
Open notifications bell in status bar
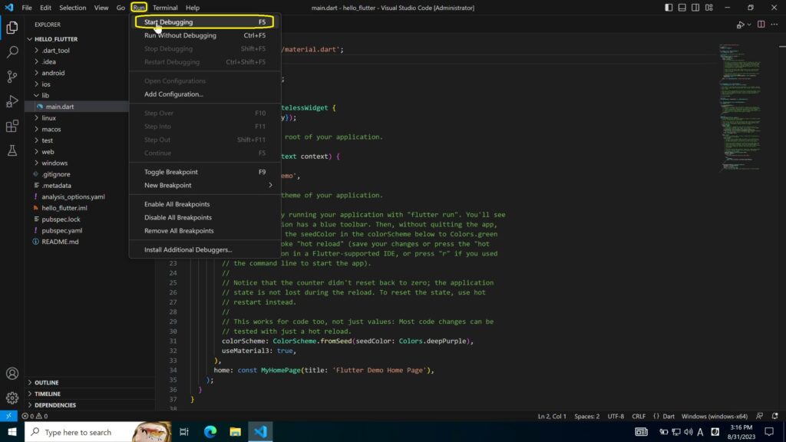click(775, 416)
